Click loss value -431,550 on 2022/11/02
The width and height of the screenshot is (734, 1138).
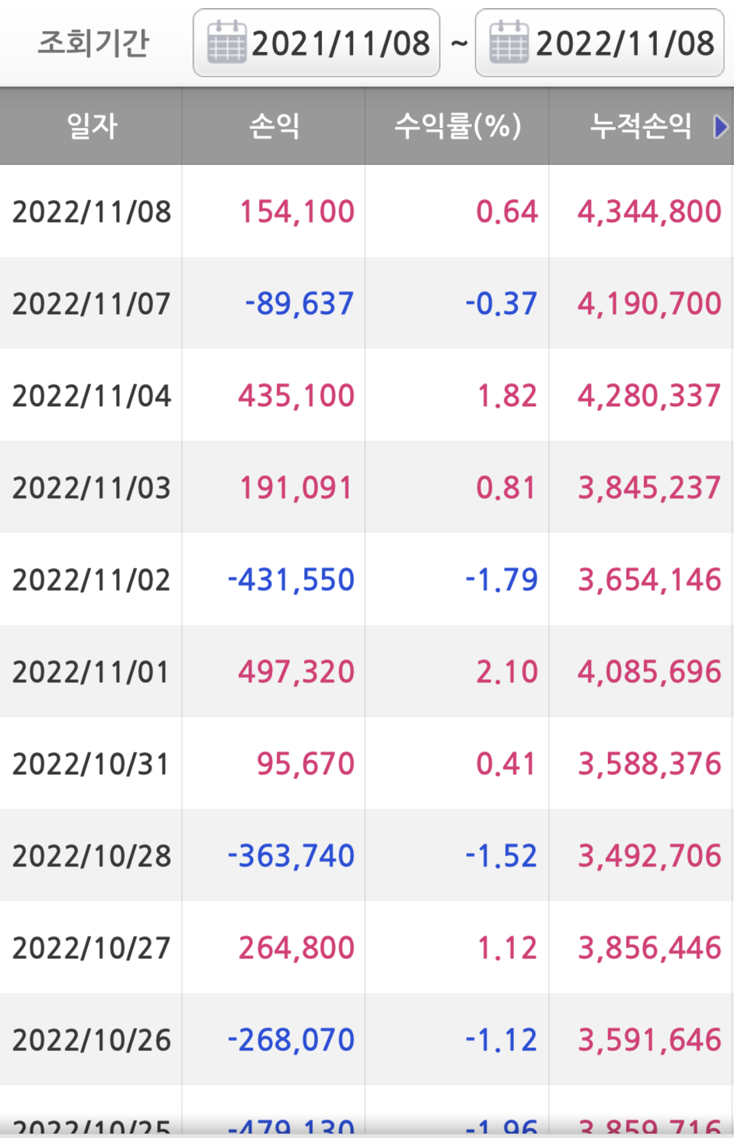click(x=291, y=579)
